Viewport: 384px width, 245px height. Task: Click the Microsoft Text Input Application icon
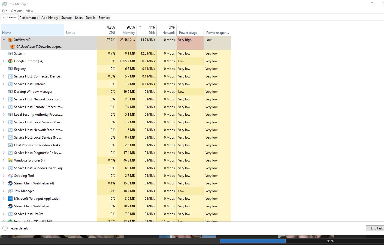pos(10,199)
